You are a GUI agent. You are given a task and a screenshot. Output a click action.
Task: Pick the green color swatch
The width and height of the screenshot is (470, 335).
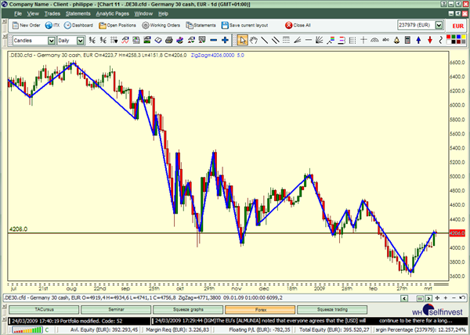click(x=454, y=38)
